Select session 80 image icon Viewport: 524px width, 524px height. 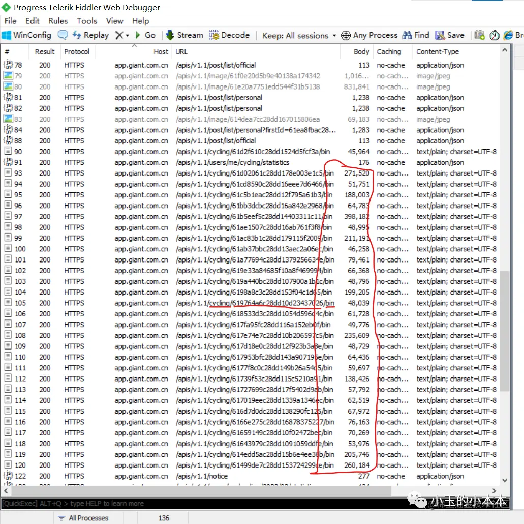(x=8, y=86)
